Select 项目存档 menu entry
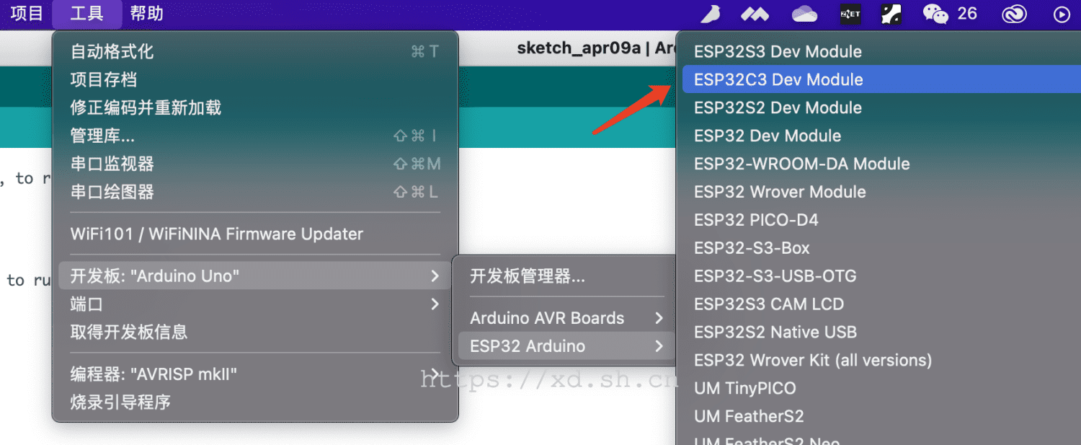 click(255, 79)
